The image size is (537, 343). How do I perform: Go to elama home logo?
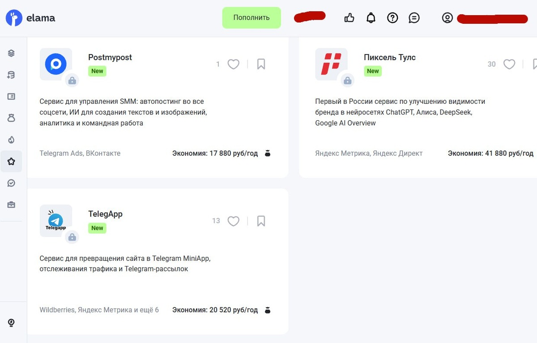[x=30, y=18]
